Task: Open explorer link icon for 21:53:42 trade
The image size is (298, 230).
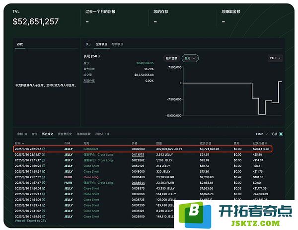Action: pyautogui.click(x=44, y=205)
